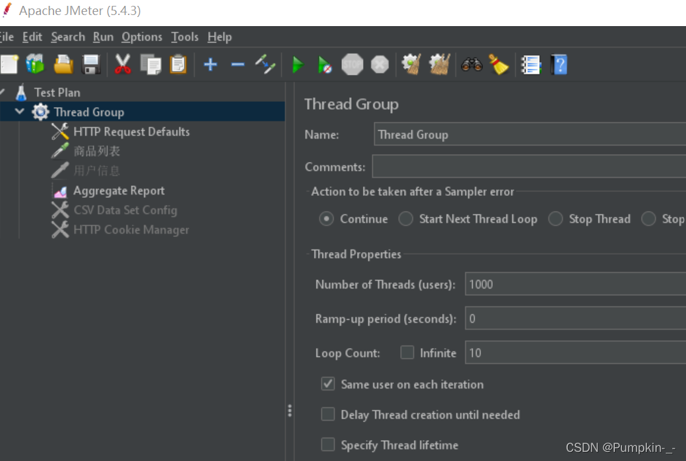Open the Search menu
The image size is (686, 461).
pos(68,37)
